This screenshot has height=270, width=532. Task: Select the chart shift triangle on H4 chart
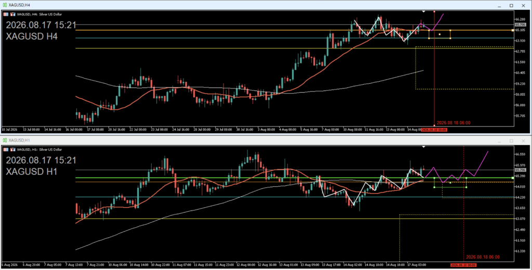pos(423,11)
